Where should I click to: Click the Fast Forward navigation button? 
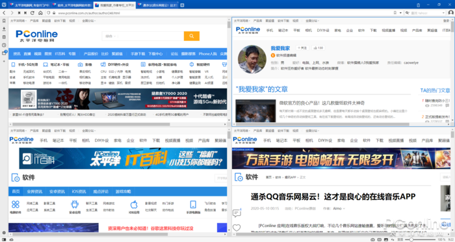pos(25,13)
